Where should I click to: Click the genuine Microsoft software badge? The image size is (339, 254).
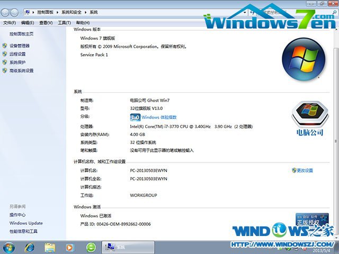(312, 219)
